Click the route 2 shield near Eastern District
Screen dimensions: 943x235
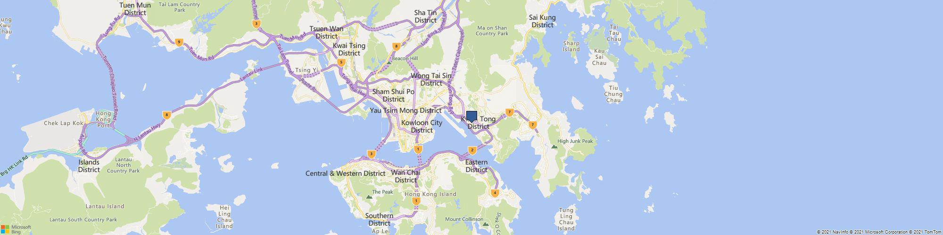point(472,150)
